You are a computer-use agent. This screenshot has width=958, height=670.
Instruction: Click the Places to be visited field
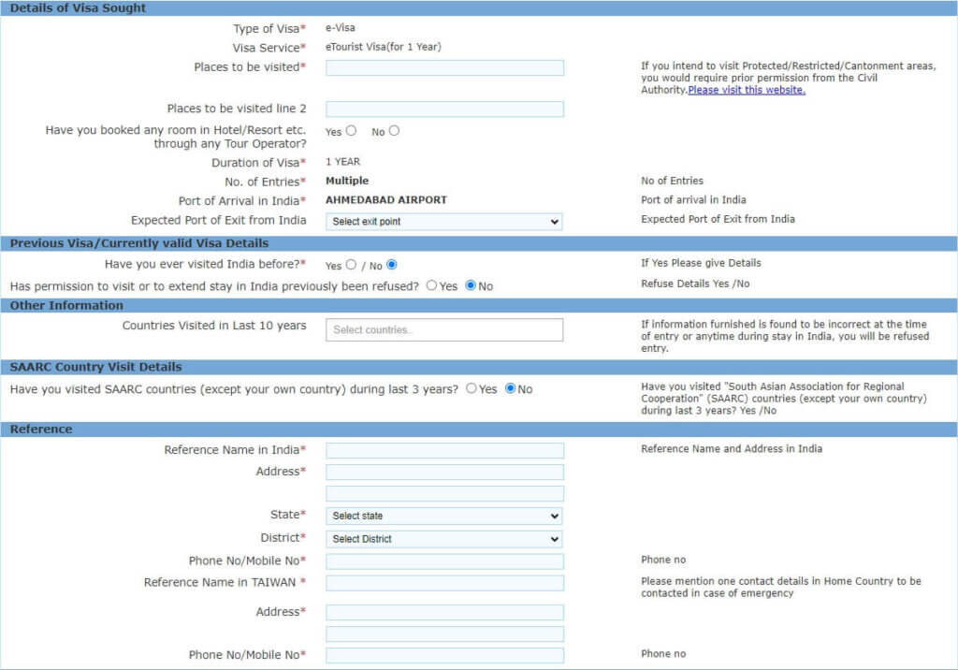(x=444, y=67)
